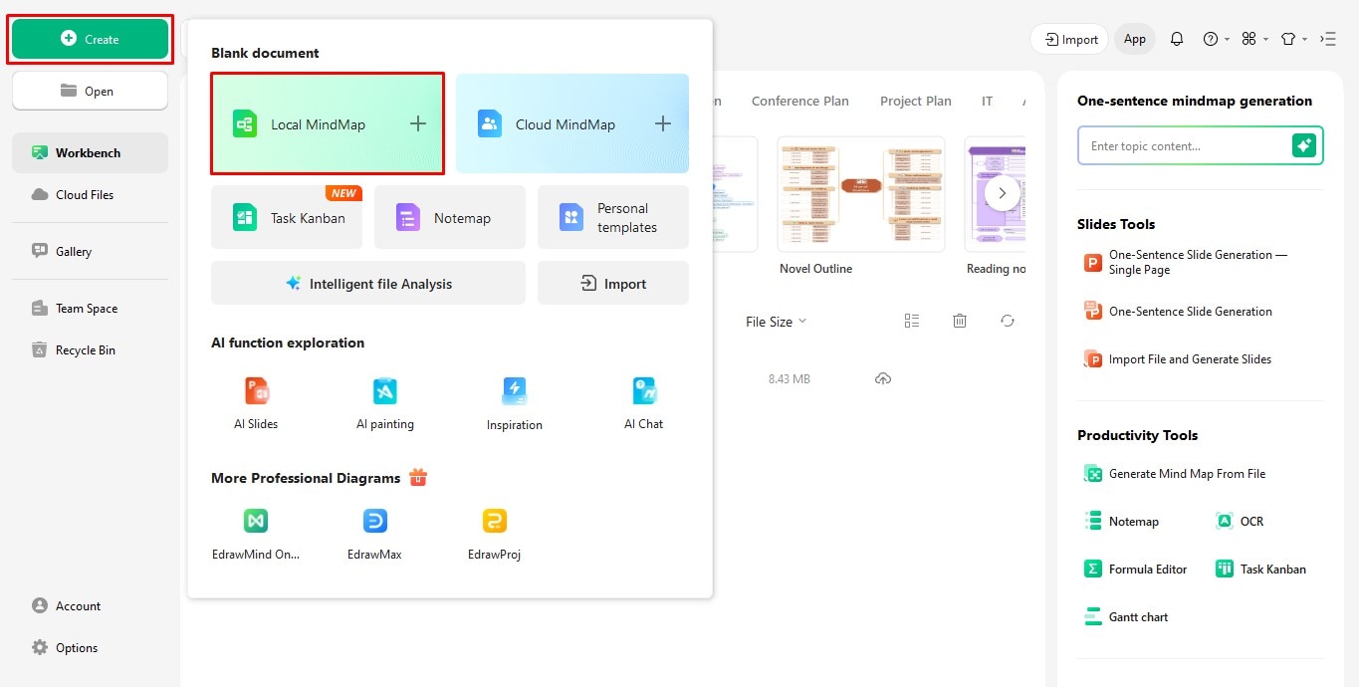1359x687 pixels.
Task: Click the refresh icon above the file list
Action: click(x=1008, y=321)
